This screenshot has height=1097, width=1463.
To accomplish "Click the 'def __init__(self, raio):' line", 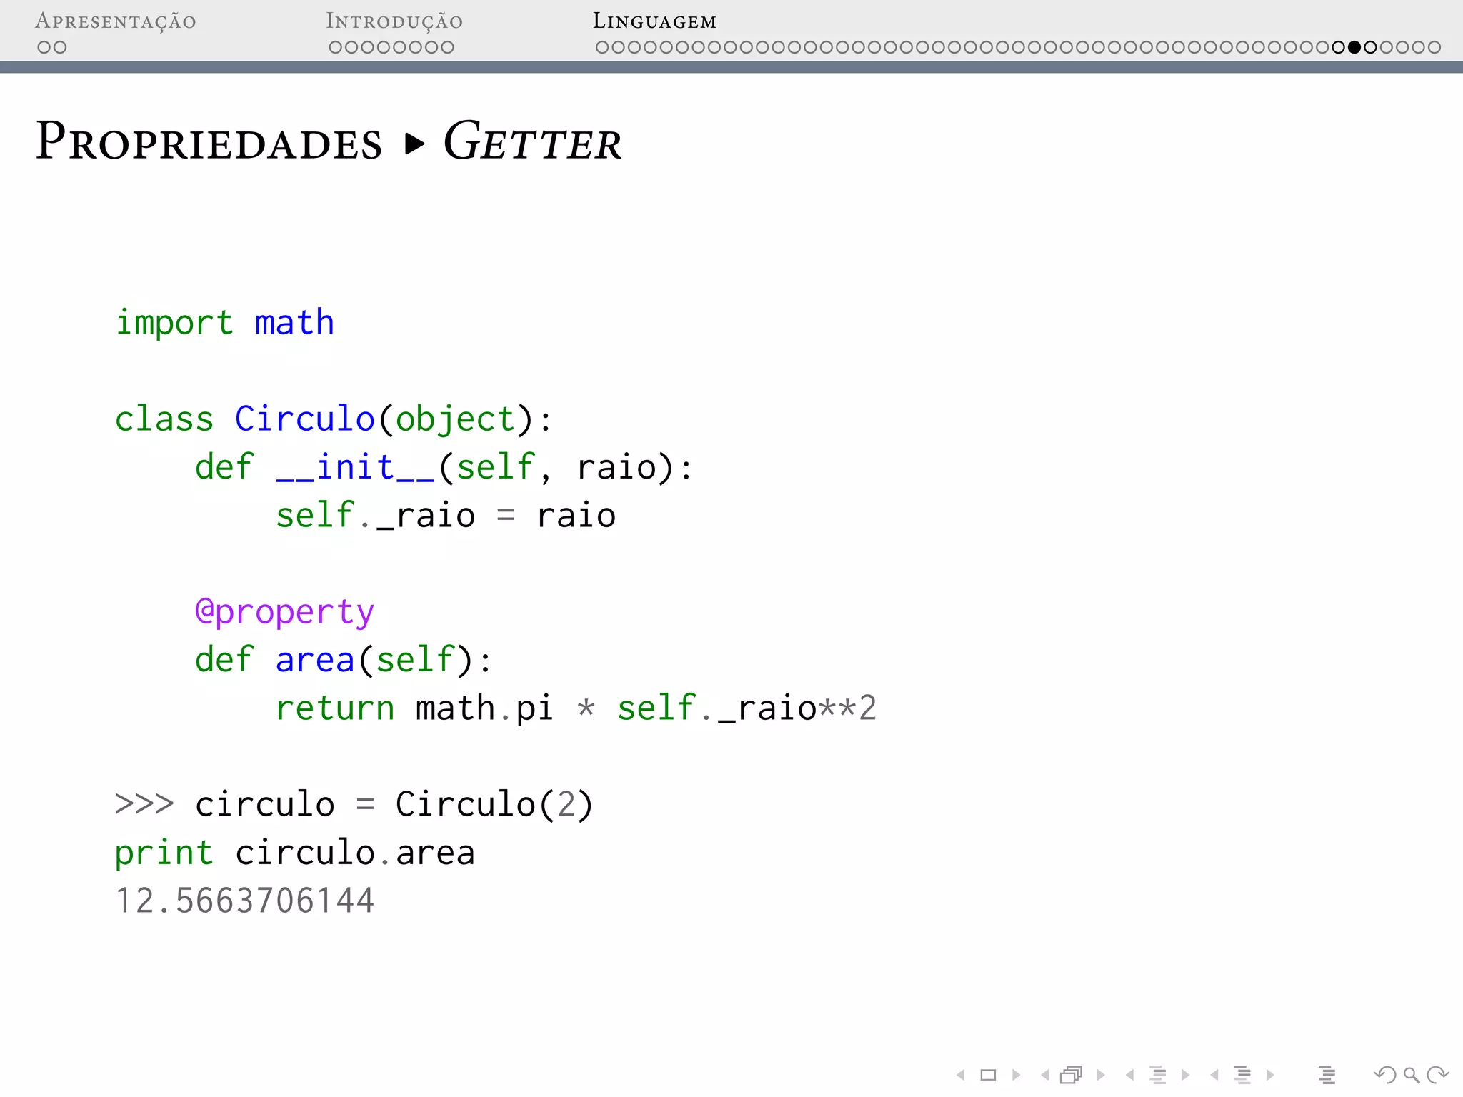I will coord(444,468).
